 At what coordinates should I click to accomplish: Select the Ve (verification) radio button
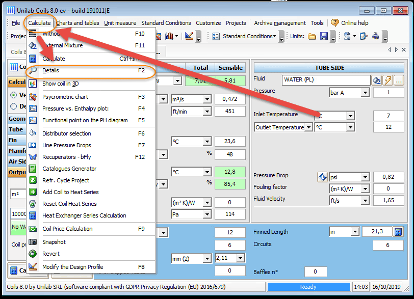[13, 95]
